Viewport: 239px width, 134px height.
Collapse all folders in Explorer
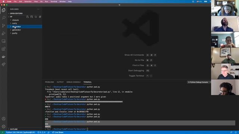pyautogui.click(x=40, y=17)
